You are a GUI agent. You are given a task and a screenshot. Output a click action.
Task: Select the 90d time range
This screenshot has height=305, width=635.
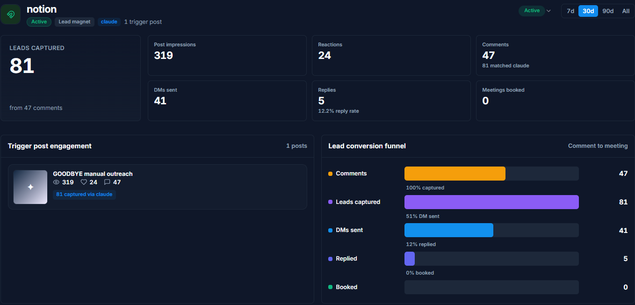[x=608, y=11]
